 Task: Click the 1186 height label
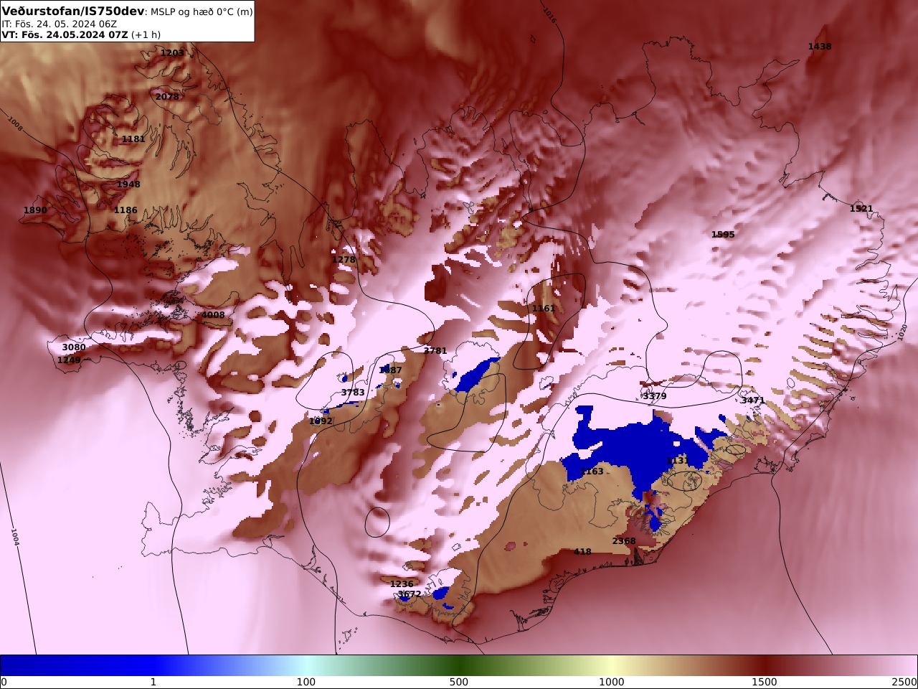(x=126, y=210)
